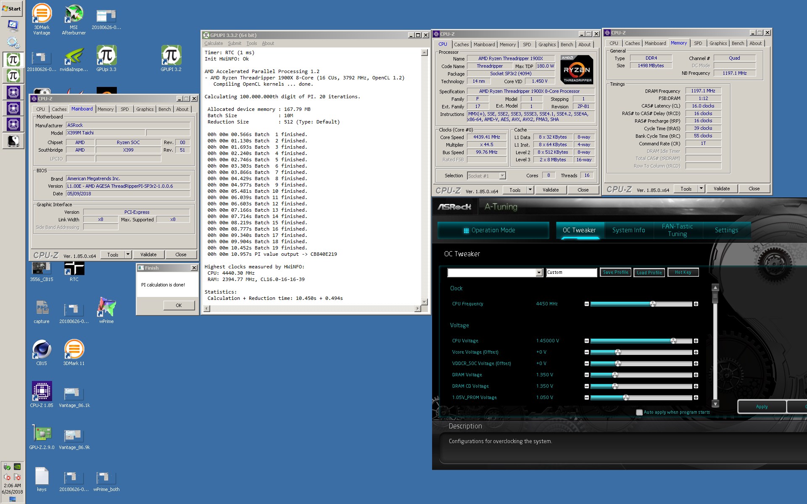Click Load Profile button
Viewport: 807px width, 504px height.
point(649,273)
